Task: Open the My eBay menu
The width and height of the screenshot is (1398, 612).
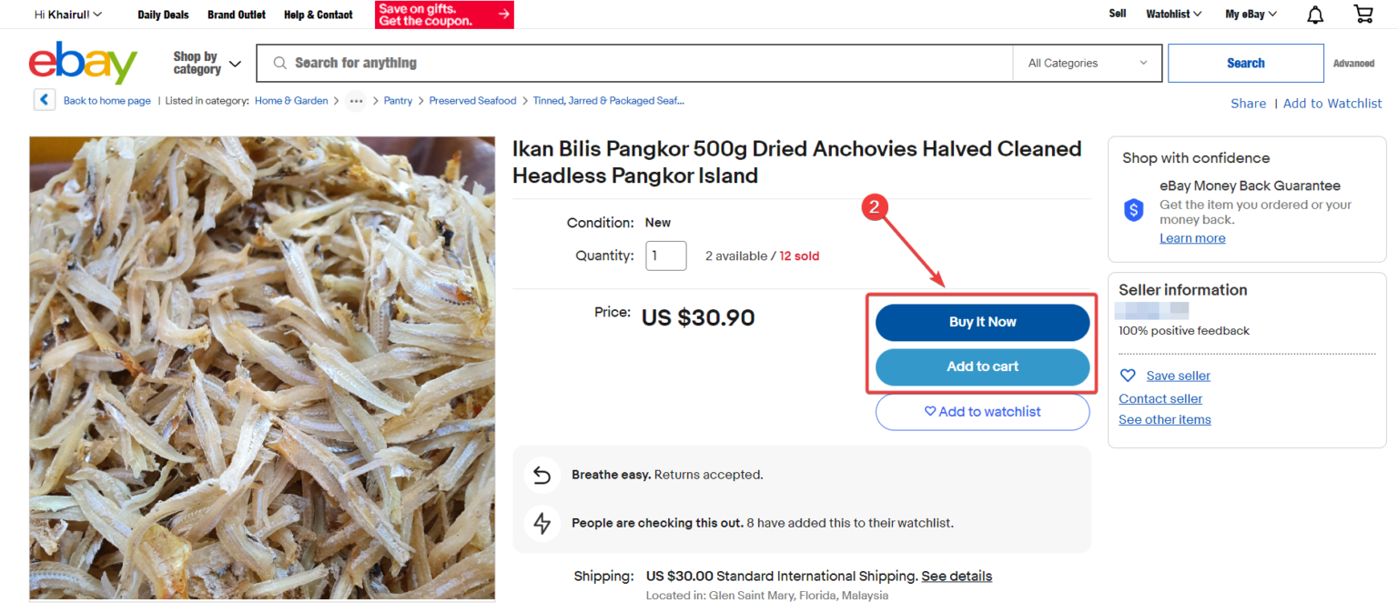Action: click(x=1251, y=15)
